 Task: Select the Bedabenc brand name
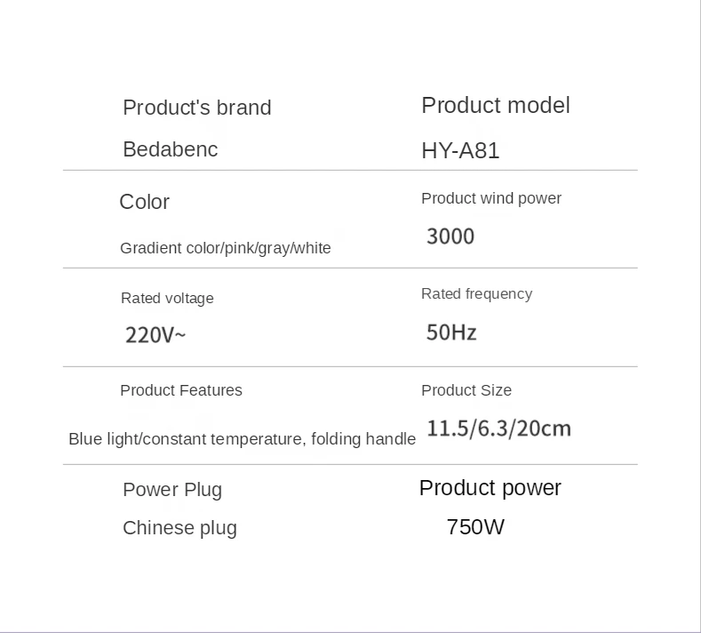(x=171, y=149)
